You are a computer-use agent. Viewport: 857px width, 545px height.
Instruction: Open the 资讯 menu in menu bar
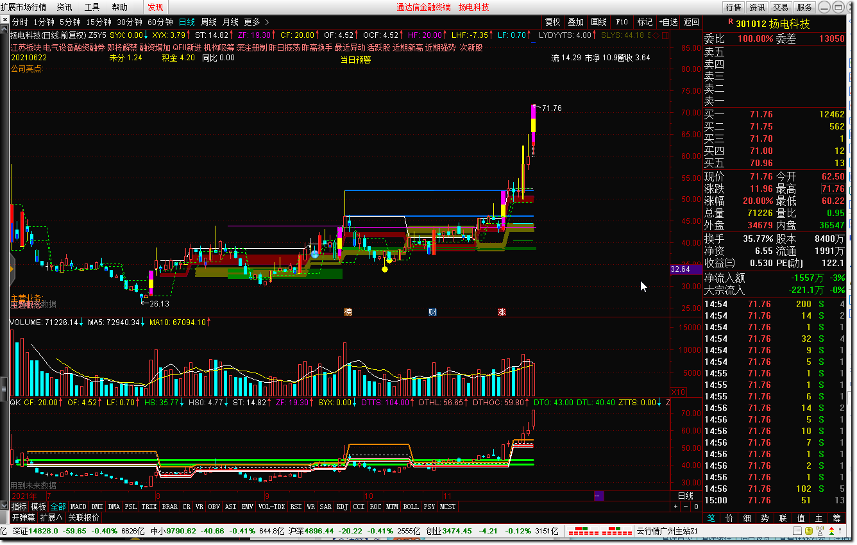tap(64, 7)
